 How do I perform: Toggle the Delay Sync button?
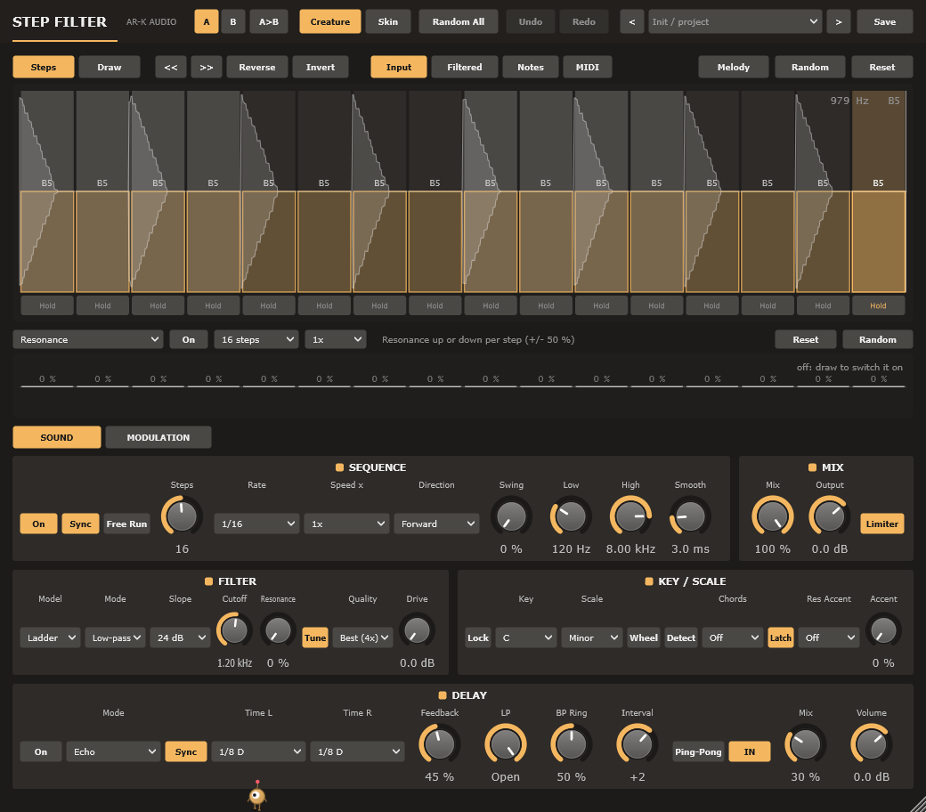(186, 751)
